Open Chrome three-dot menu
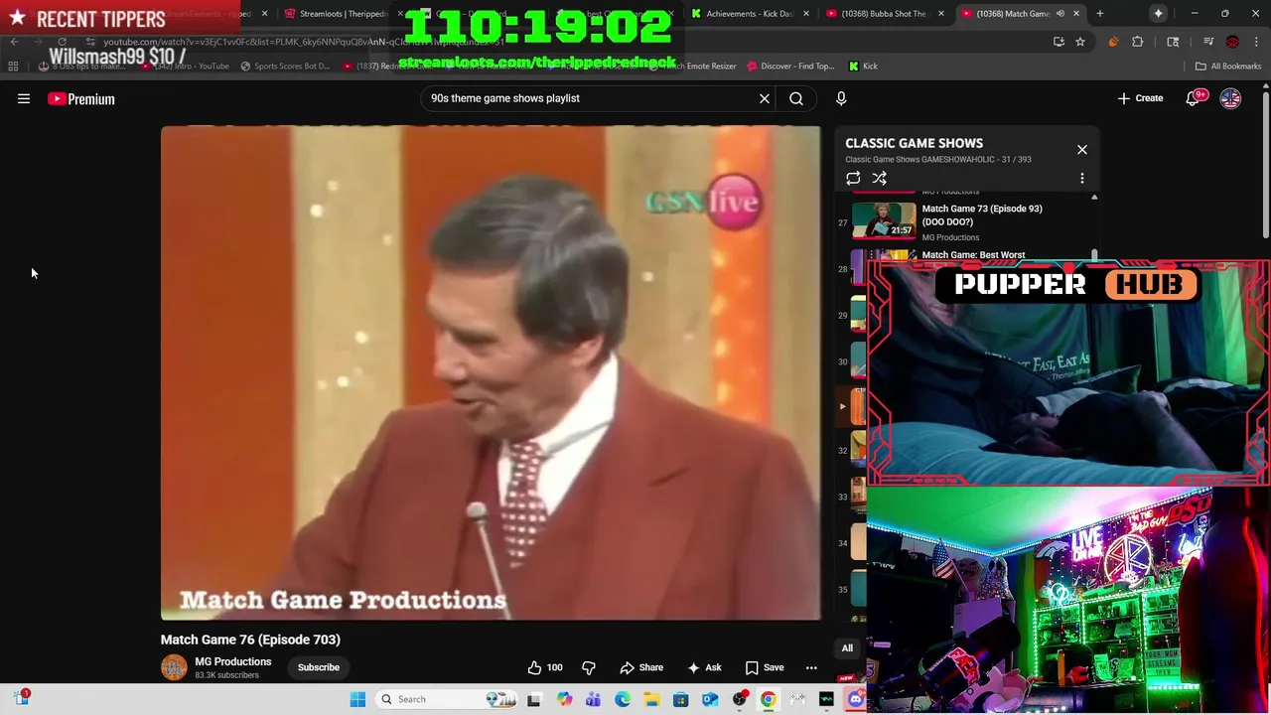Screen dimensions: 1271x715 pos(1256,42)
